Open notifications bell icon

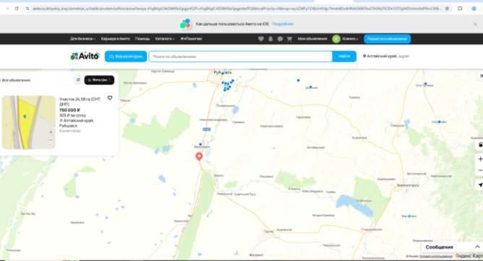point(270,39)
